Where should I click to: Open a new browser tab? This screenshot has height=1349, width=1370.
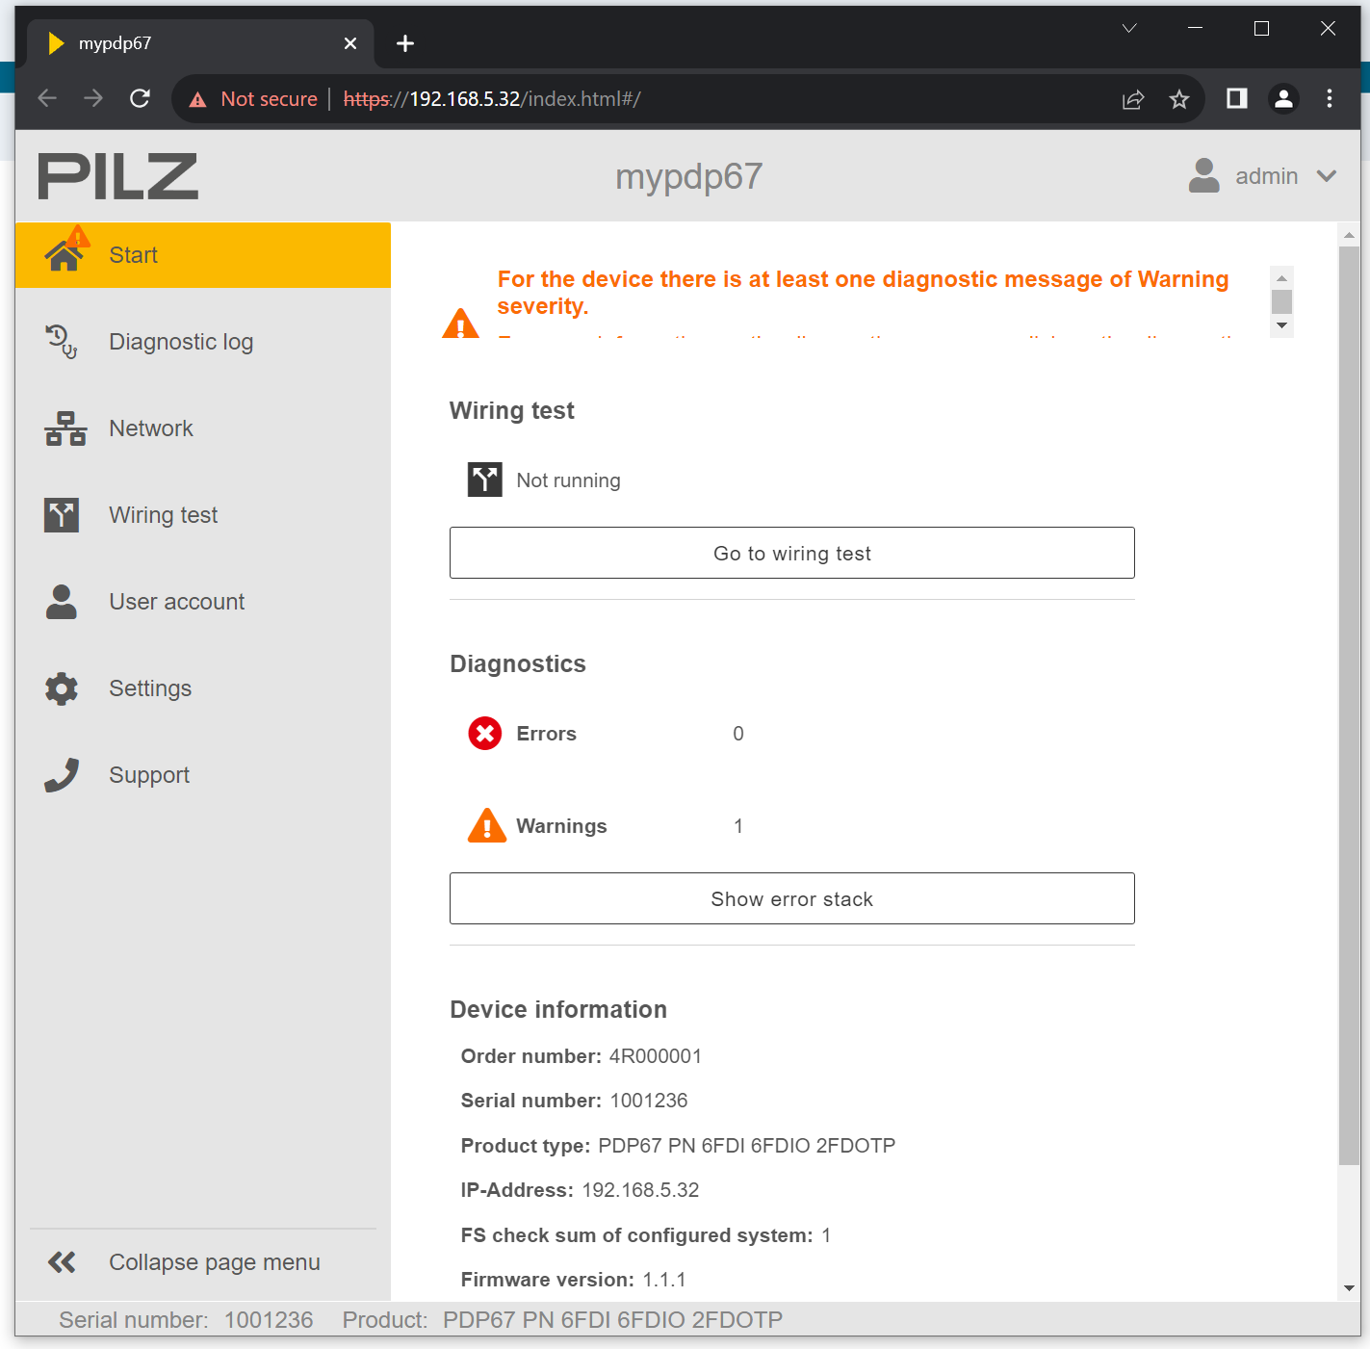pos(405,43)
